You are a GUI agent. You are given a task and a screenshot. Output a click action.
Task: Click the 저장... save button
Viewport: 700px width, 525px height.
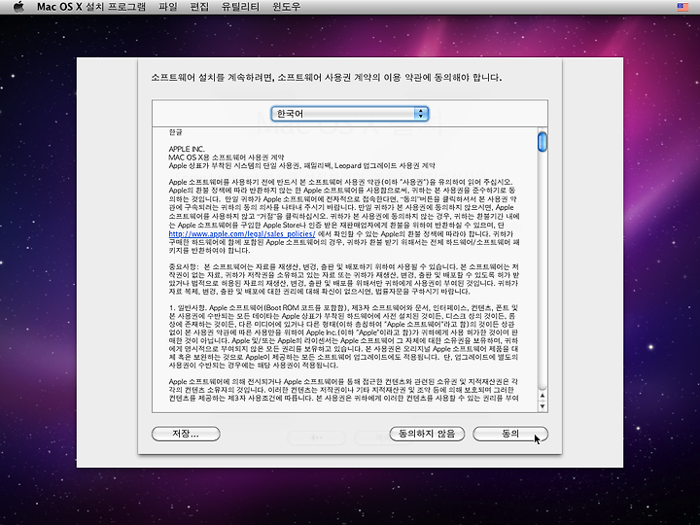click(x=186, y=434)
